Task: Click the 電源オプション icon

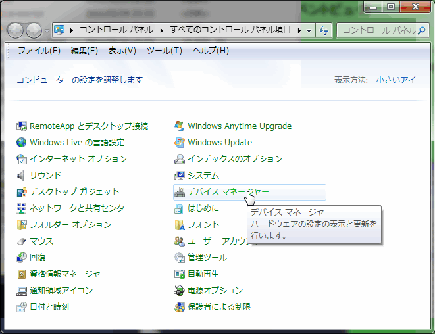Action: [180, 291]
